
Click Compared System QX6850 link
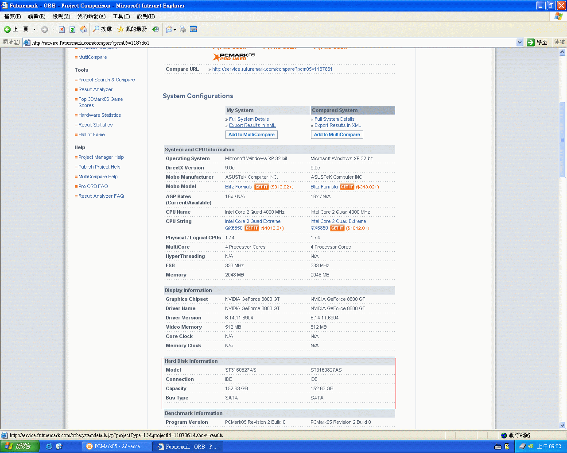[x=319, y=228]
